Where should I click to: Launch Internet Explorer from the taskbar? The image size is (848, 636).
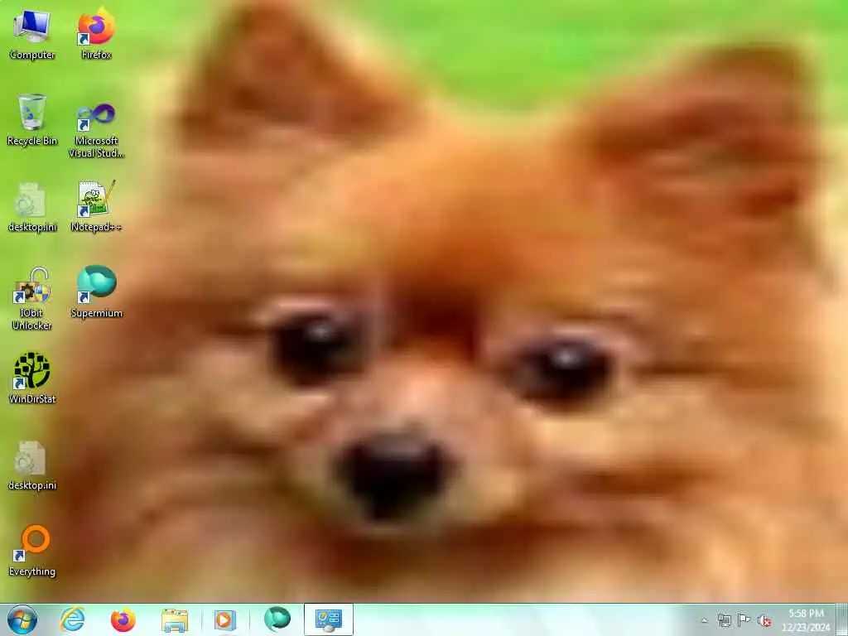click(x=72, y=619)
